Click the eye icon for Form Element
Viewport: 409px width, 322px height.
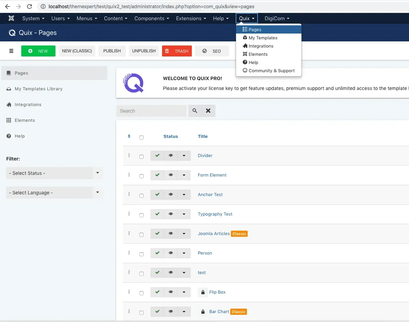coord(171,175)
